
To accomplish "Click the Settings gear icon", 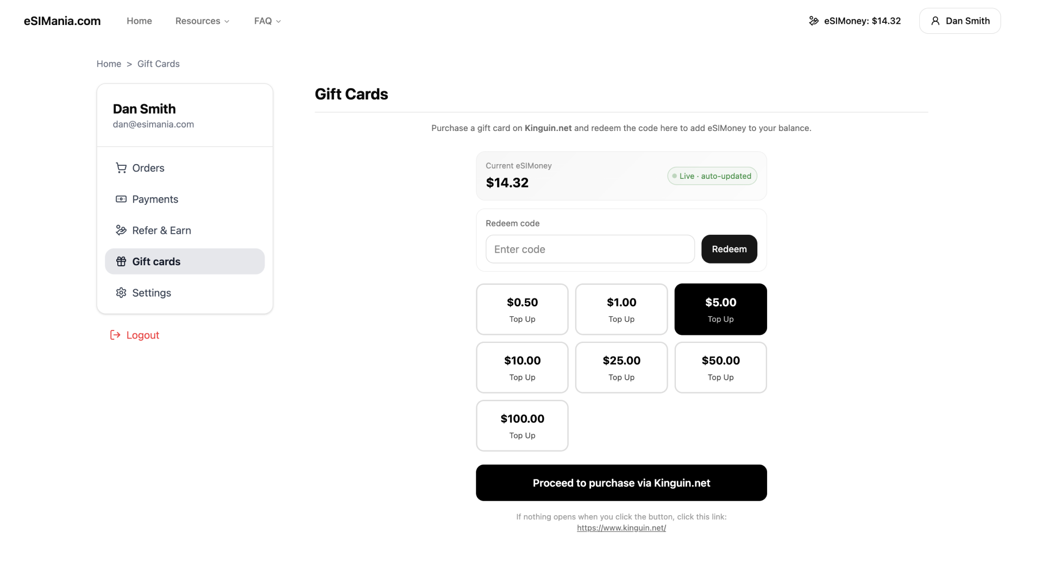I will pyautogui.click(x=121, y=293).
